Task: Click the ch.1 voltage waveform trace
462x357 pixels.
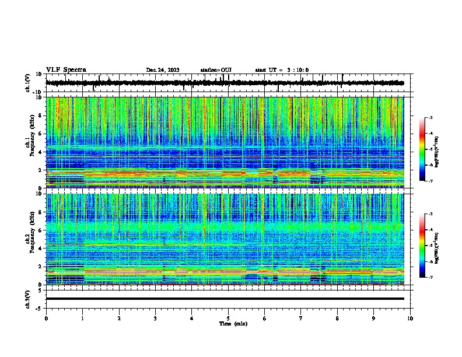Action: click(225, 83)
